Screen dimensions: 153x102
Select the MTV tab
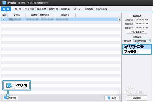coord(77,9)
